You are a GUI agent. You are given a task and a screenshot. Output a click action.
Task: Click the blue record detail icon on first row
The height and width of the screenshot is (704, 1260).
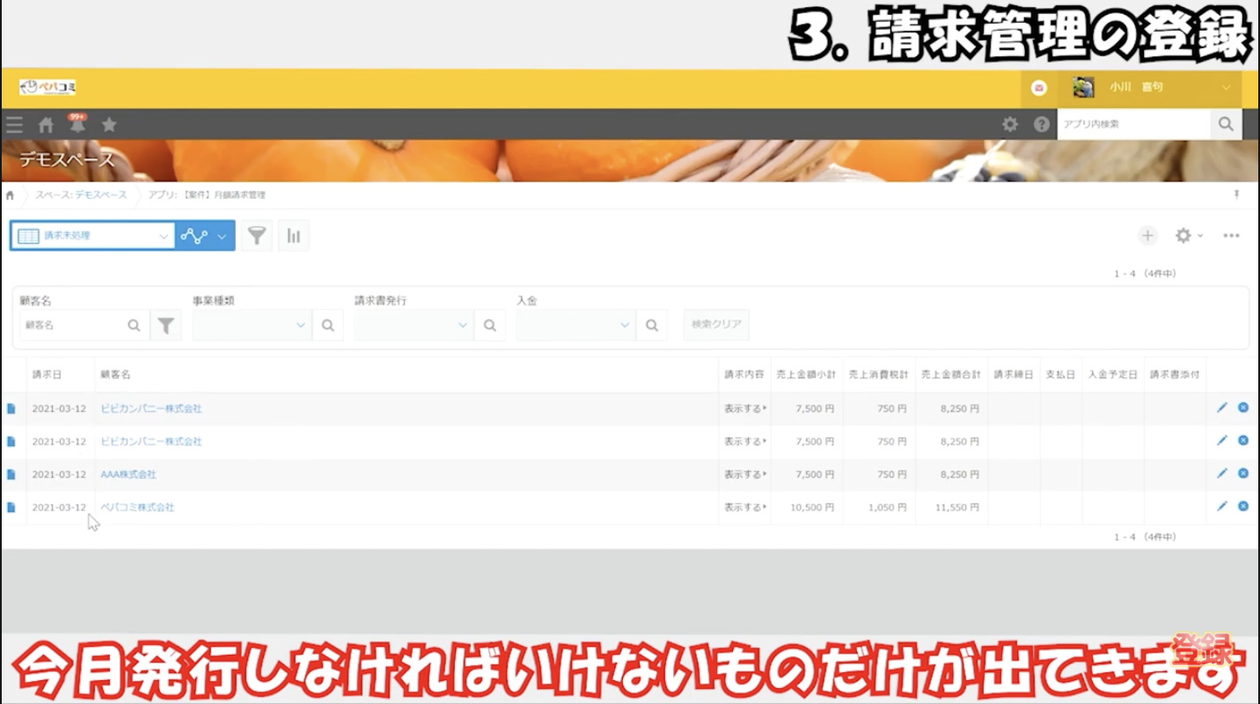pyautogui.click(x=12, y=407)
